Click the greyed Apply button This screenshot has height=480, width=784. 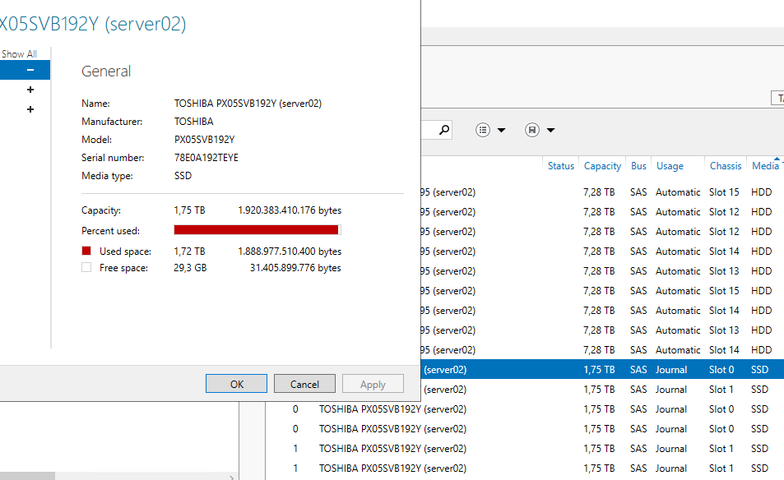373,384
